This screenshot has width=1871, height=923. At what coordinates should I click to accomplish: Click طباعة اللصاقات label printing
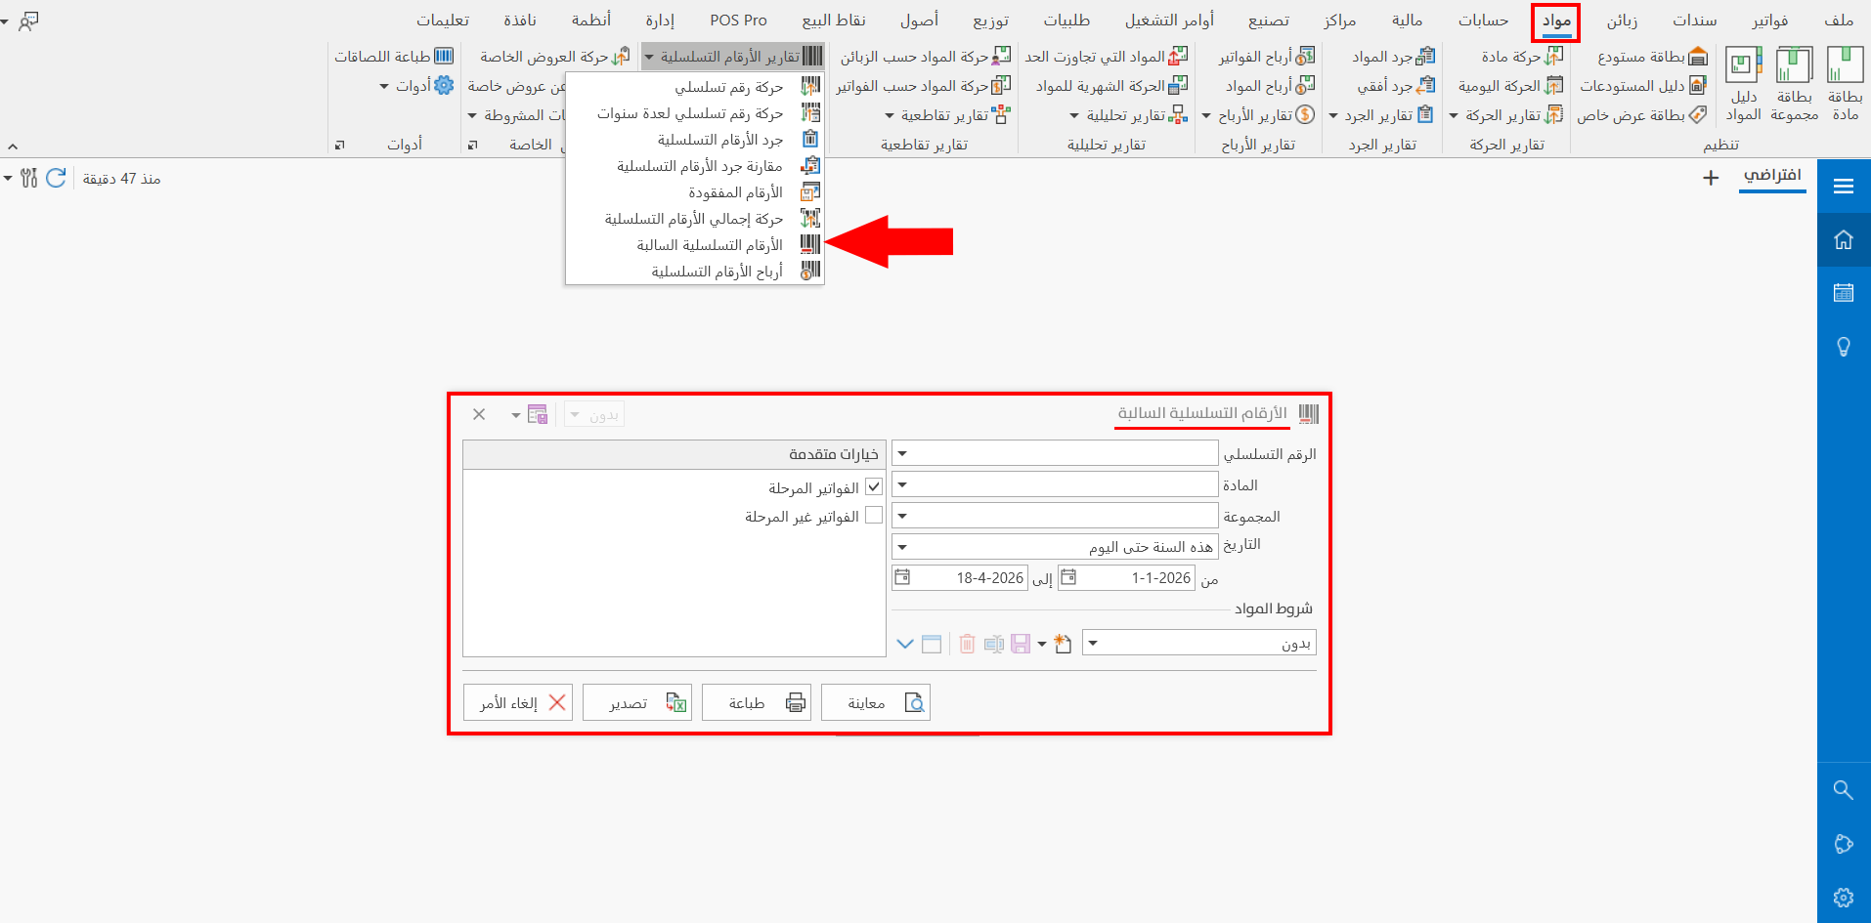point(394,57)
